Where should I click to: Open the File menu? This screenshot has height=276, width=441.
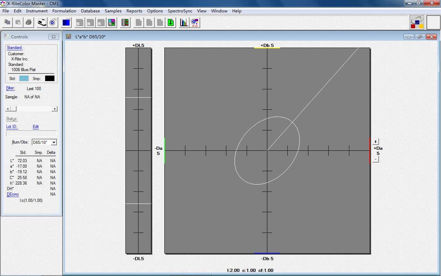click(6, 11)
